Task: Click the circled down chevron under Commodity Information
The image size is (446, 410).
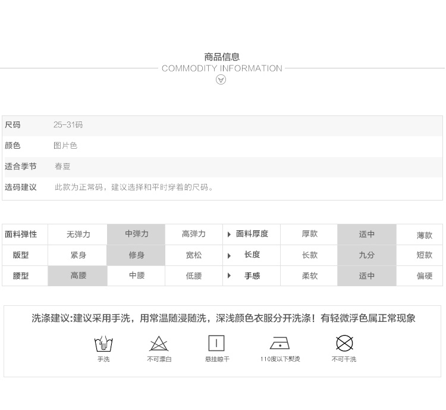Action: click(x=221, y=80)
